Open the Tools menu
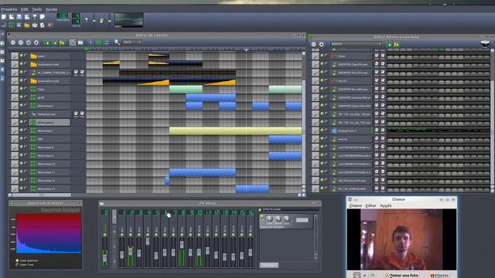 click(x=37, y=9)
